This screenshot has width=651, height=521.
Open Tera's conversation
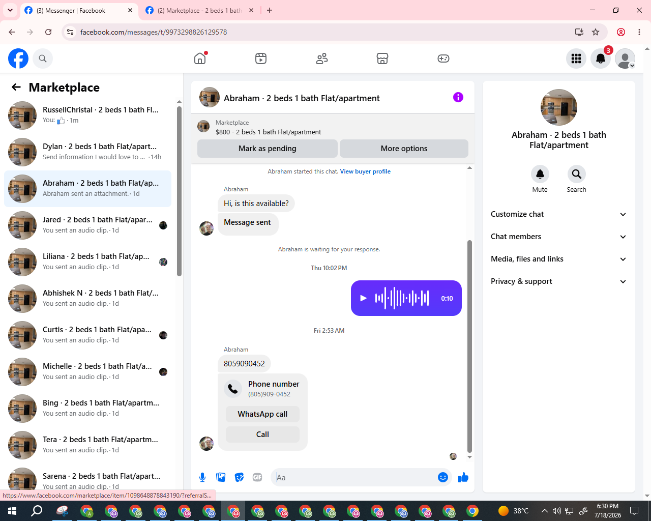point(87,445)
